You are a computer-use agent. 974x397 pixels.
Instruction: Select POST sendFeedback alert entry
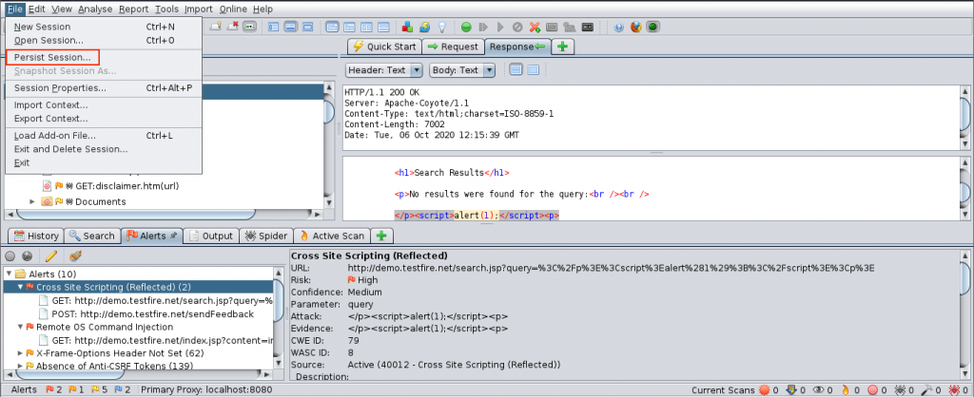(146, 313)
